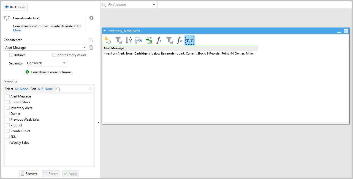Click the sort order icon near Concatenate
The height and width of the screenshot is (179, 353).
tap(91, 40)
